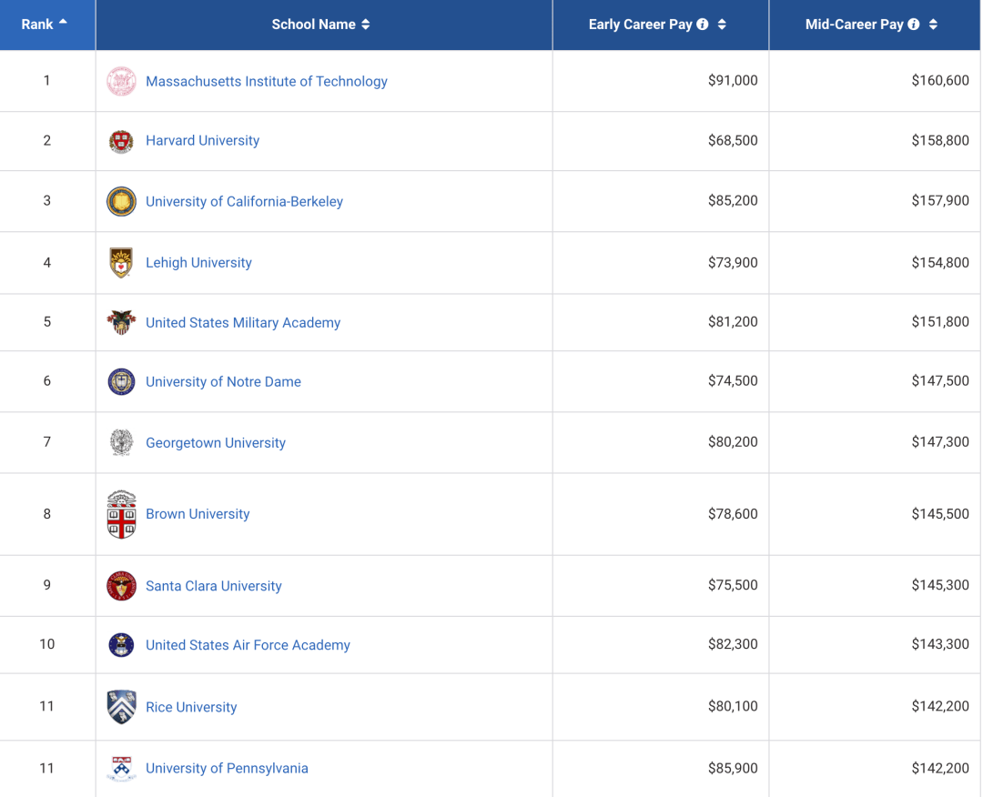The height and width of the screenshot is (797, 983).
Task: Click the University of Notre Dame seal
Action: coord(122,381)
